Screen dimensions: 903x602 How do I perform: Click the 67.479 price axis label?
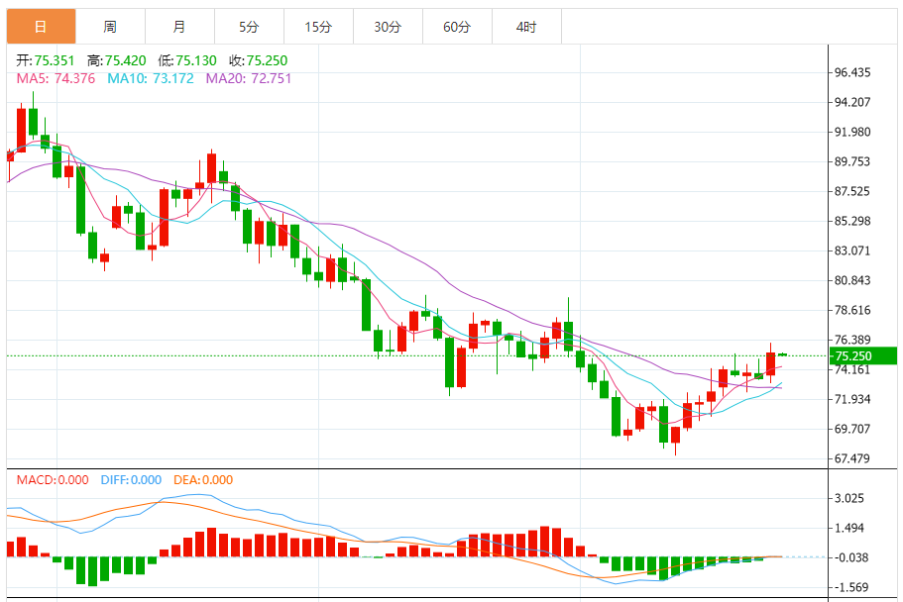pyautogui.click(x=852, y=458)
